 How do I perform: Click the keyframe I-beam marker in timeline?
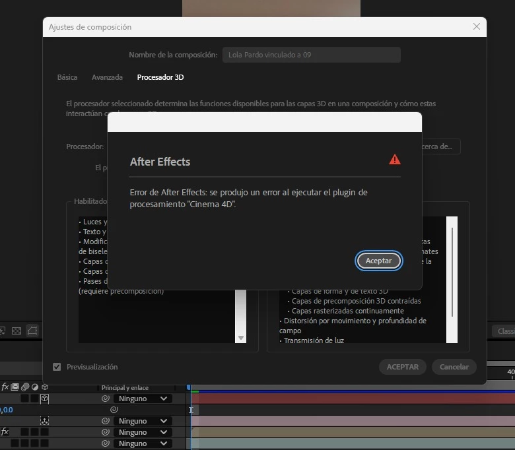click(191, 410)
